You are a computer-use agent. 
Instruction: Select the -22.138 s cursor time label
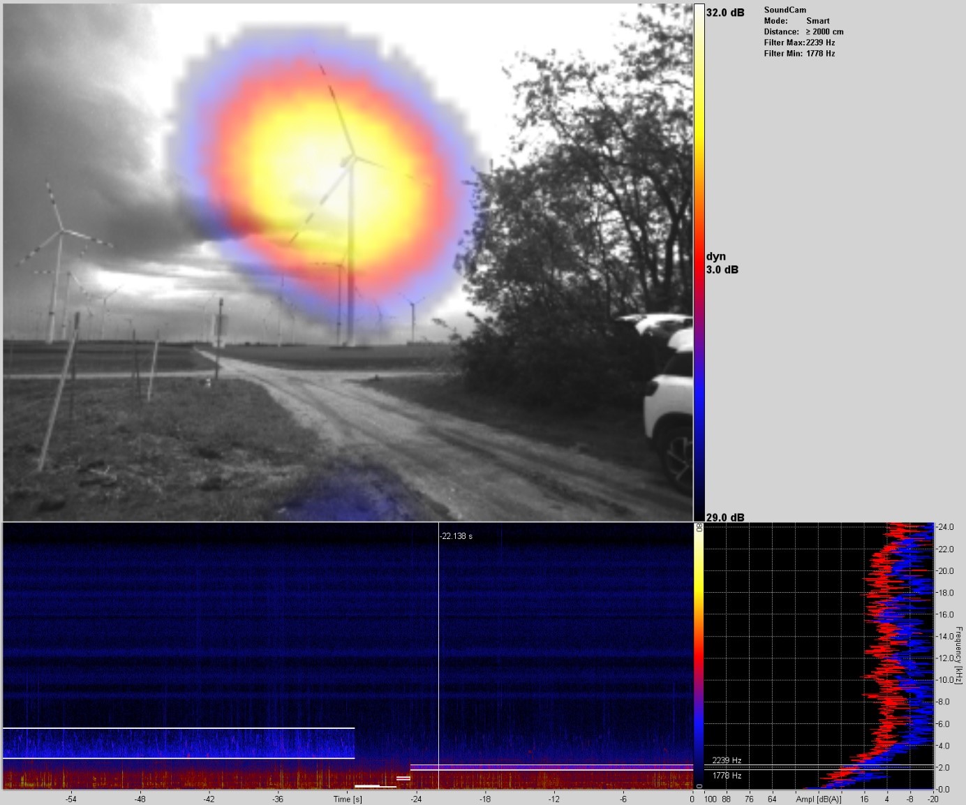click(x=456, y=536)
